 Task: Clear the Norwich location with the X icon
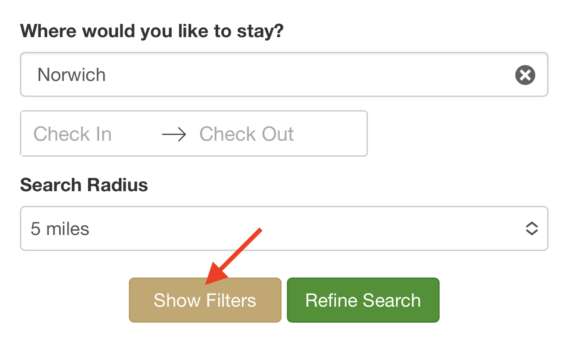pos(525,75)
